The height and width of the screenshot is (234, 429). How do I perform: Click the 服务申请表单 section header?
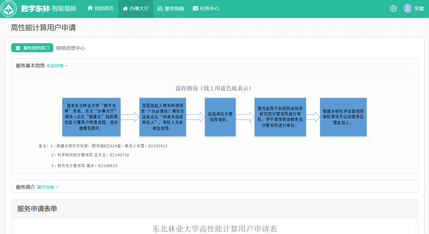pos(37,209)
